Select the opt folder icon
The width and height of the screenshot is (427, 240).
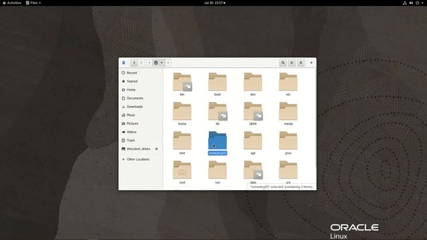click(x=253, y=141)
